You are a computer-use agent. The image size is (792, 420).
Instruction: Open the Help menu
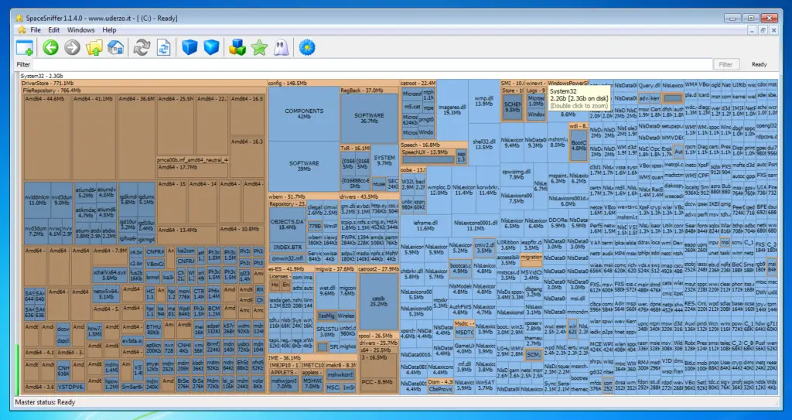pos(109,30)
